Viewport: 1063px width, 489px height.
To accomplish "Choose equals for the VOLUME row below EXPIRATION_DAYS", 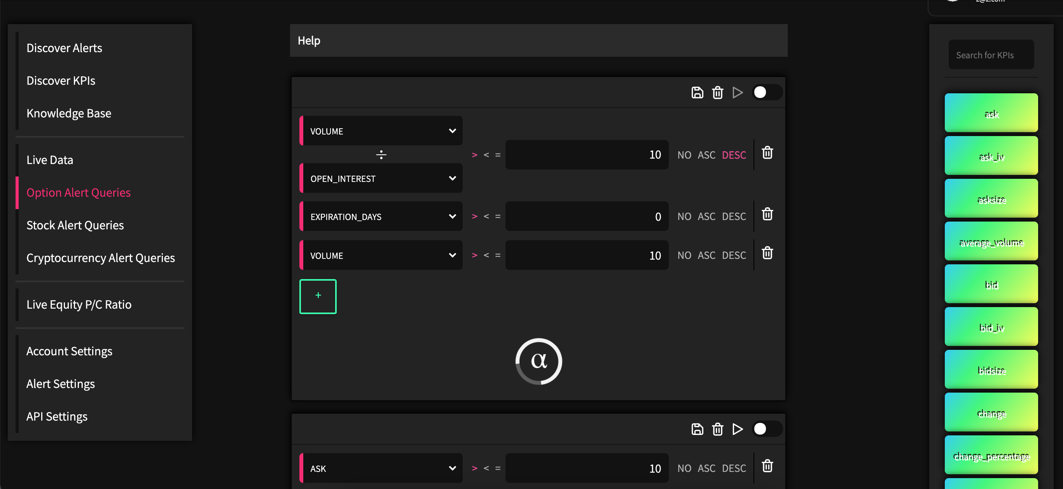I will (x=498, y=255).
